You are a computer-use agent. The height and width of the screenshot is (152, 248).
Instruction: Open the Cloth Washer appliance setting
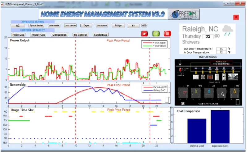point(71,26)
